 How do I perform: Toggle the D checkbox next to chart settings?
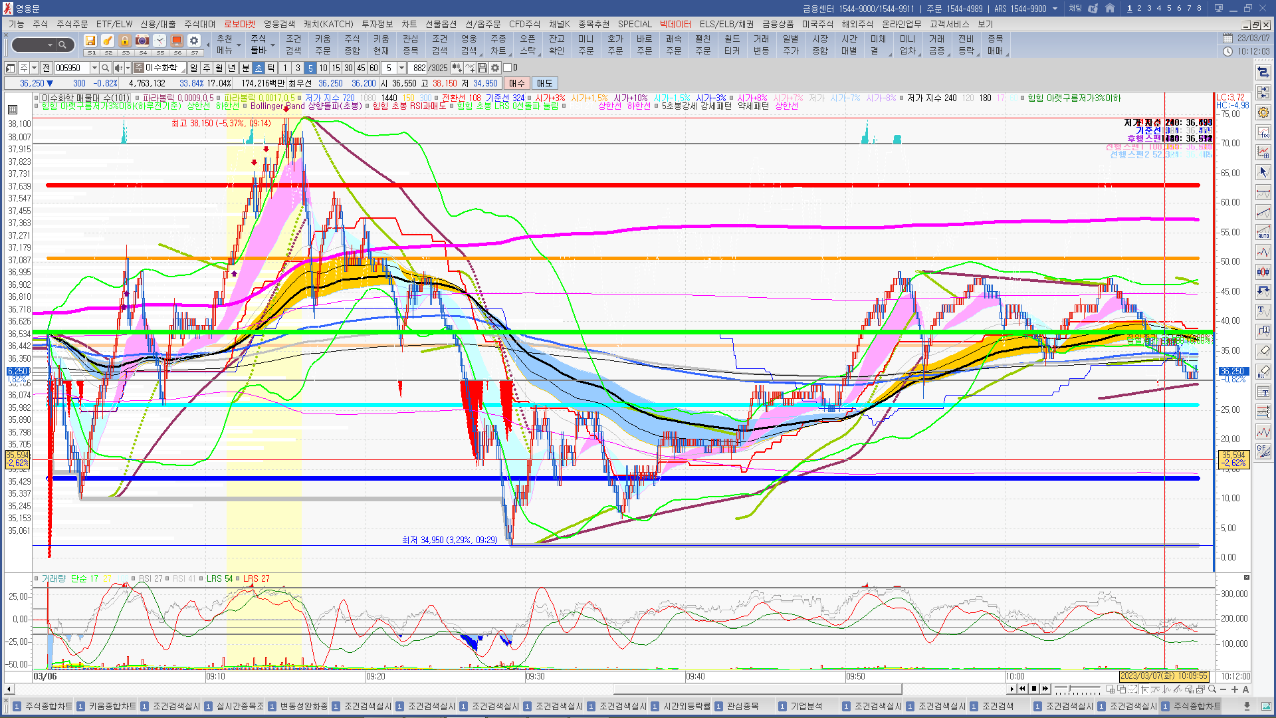pos(508,68)
